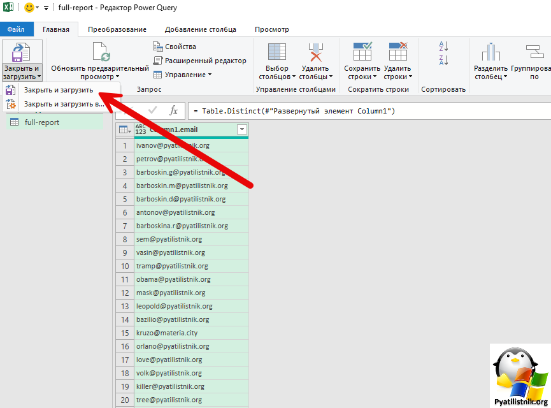Select cell barboskina.r@pyatilistnik.org
This screenshot has height=408, width=551.
(191, 226)
